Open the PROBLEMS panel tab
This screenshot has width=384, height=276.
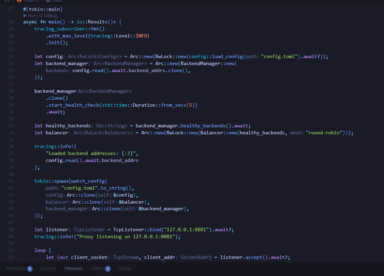point(19,269)
